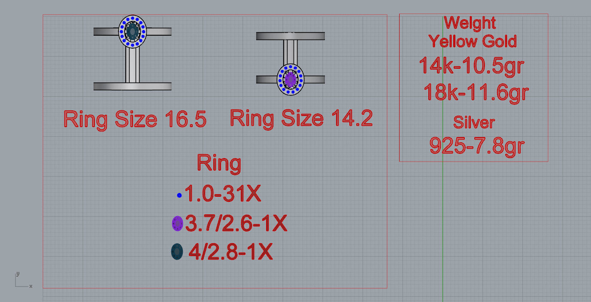The height and width of the screenshot is (302, 591).
Task: Select the '14k-10.5gr' weight text
Action: tap(471, 66)
